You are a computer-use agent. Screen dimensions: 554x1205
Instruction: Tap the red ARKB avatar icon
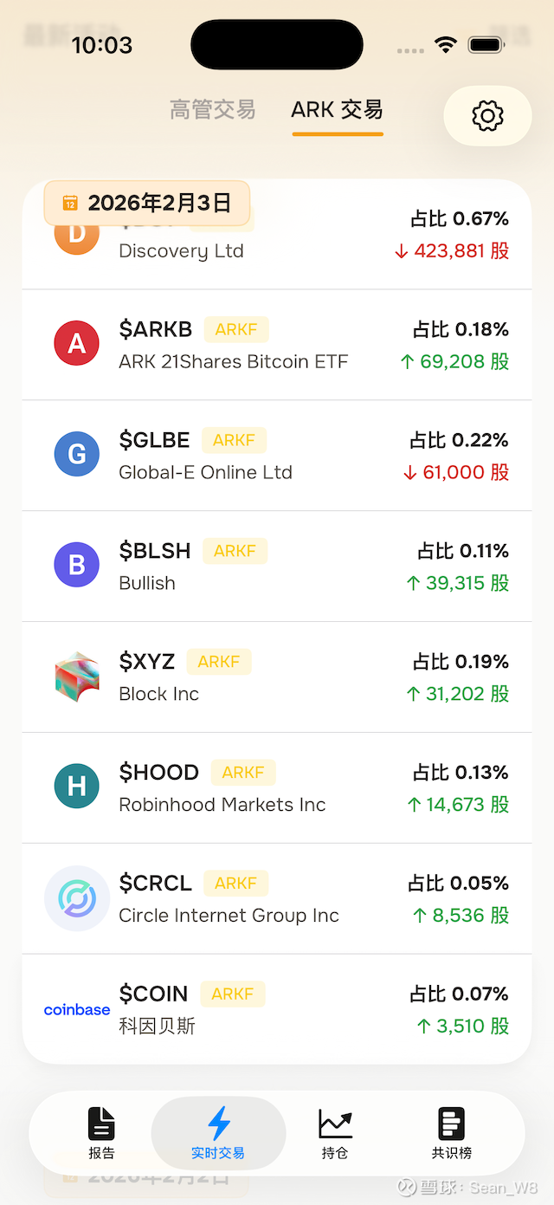pos(76,344)
